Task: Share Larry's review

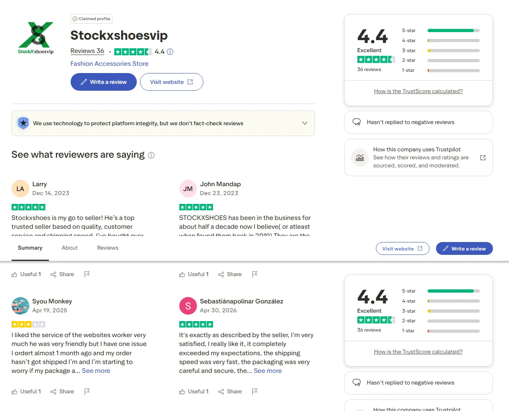Action: pyautogui.click(x=62, y=275)
